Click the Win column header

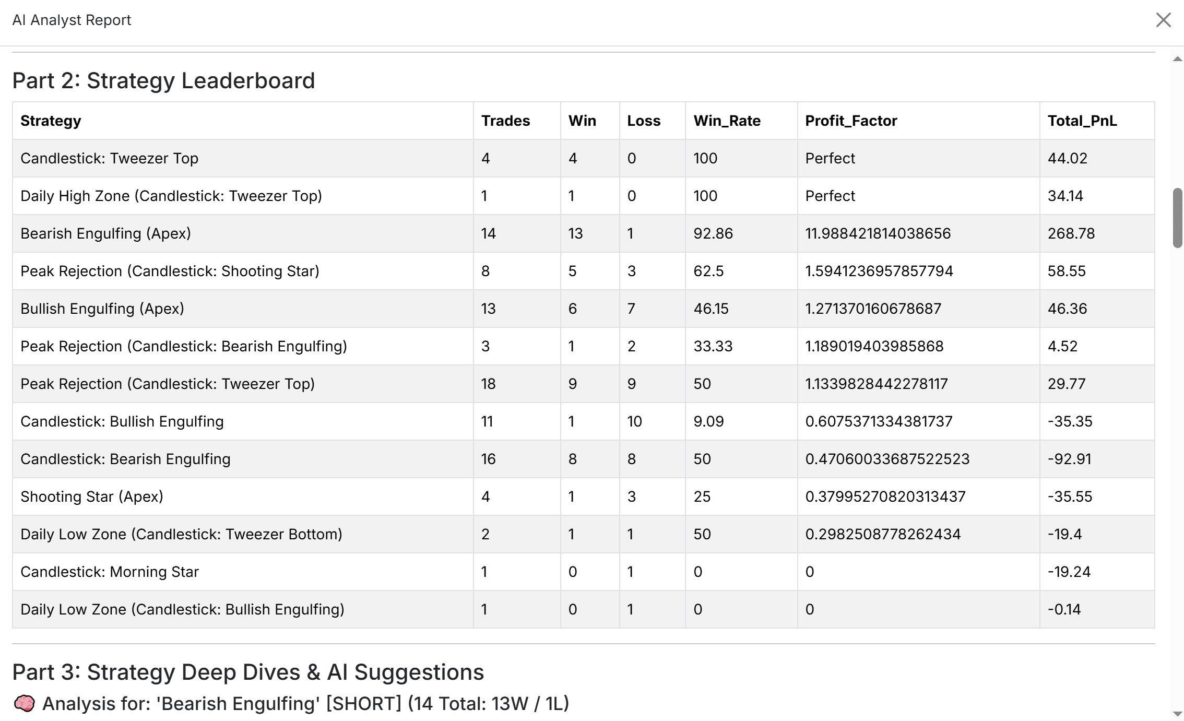click(582, 121)
